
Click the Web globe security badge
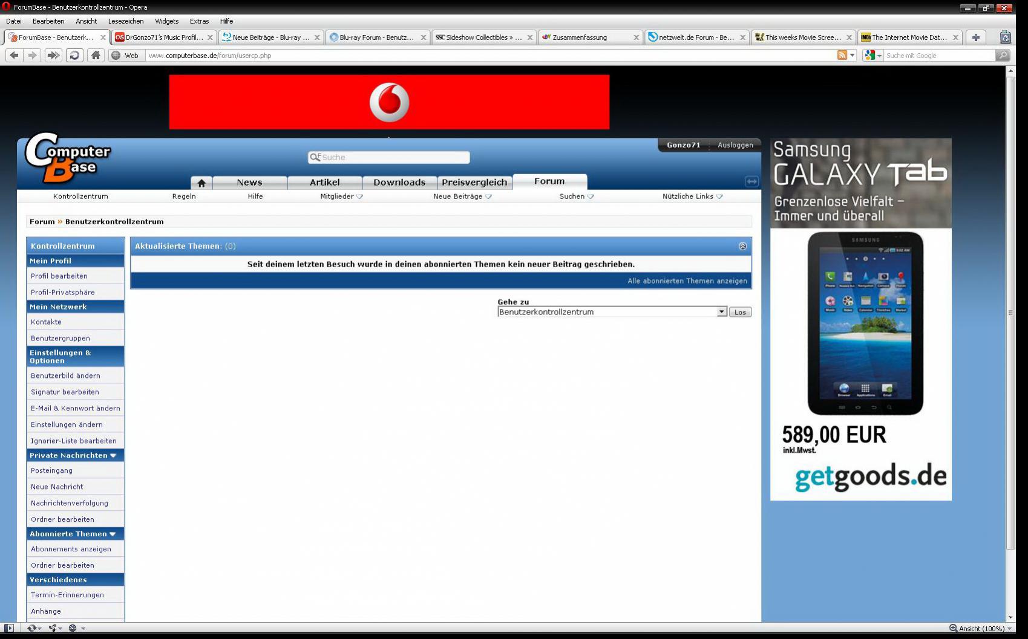[126, 55]
